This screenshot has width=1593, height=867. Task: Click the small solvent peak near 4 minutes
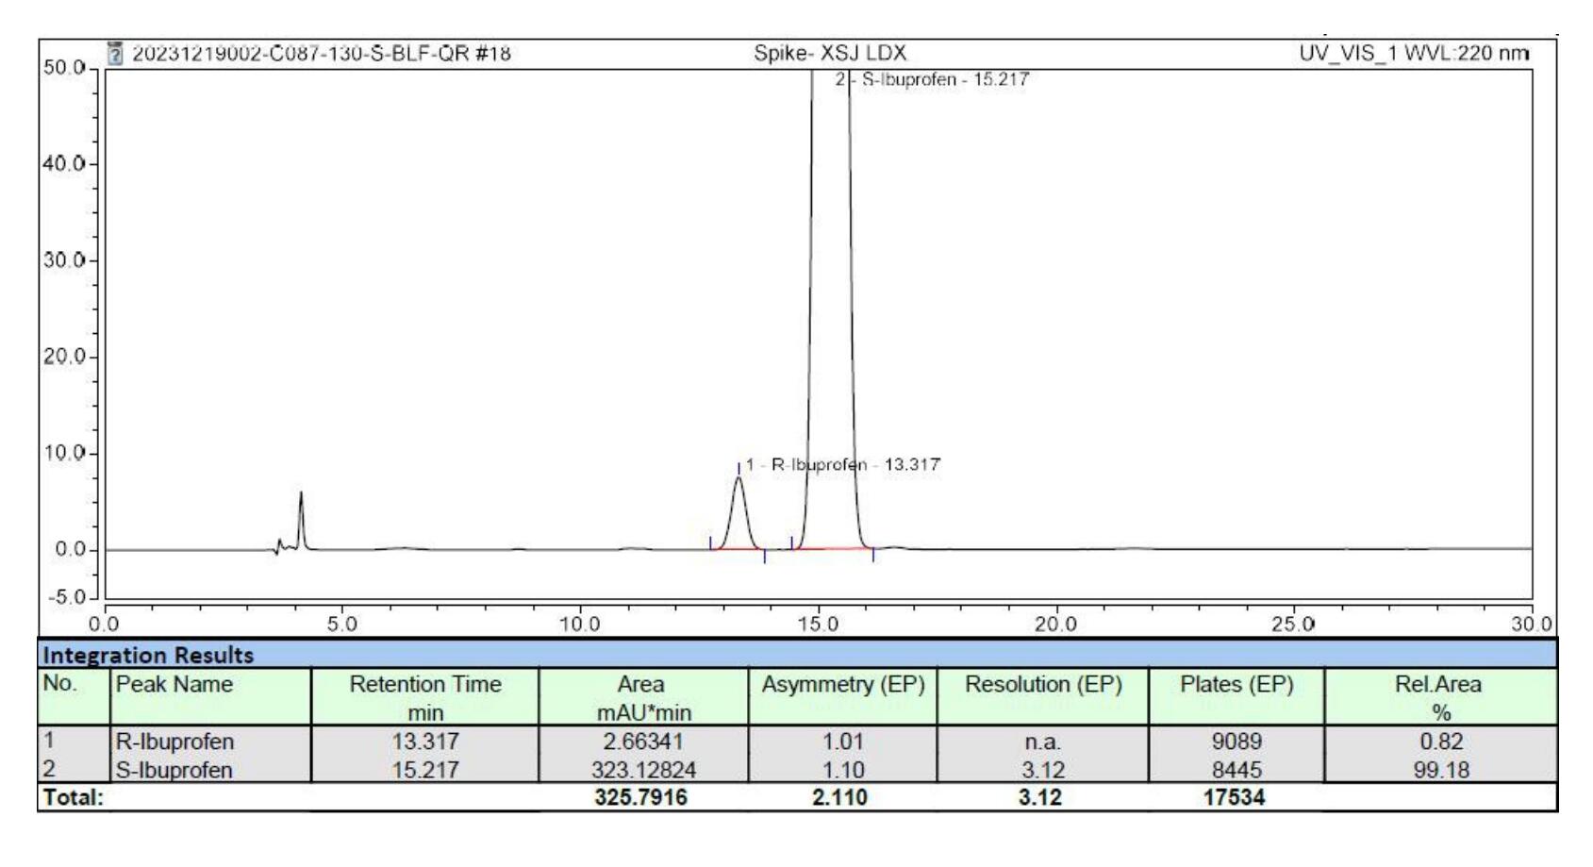301,493
